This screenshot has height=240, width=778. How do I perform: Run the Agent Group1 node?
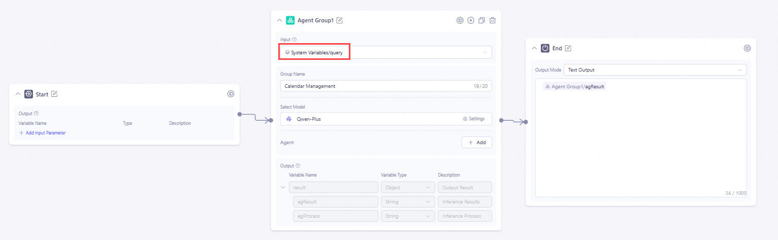471,20
